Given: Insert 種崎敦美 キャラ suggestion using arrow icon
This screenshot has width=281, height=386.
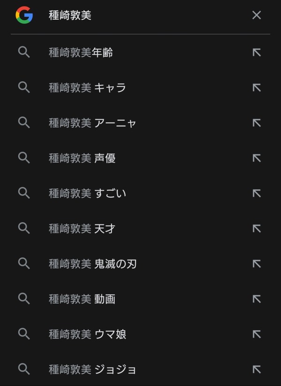Looking at the screenshot, I should pyautogui.click(x=257, y=88).
